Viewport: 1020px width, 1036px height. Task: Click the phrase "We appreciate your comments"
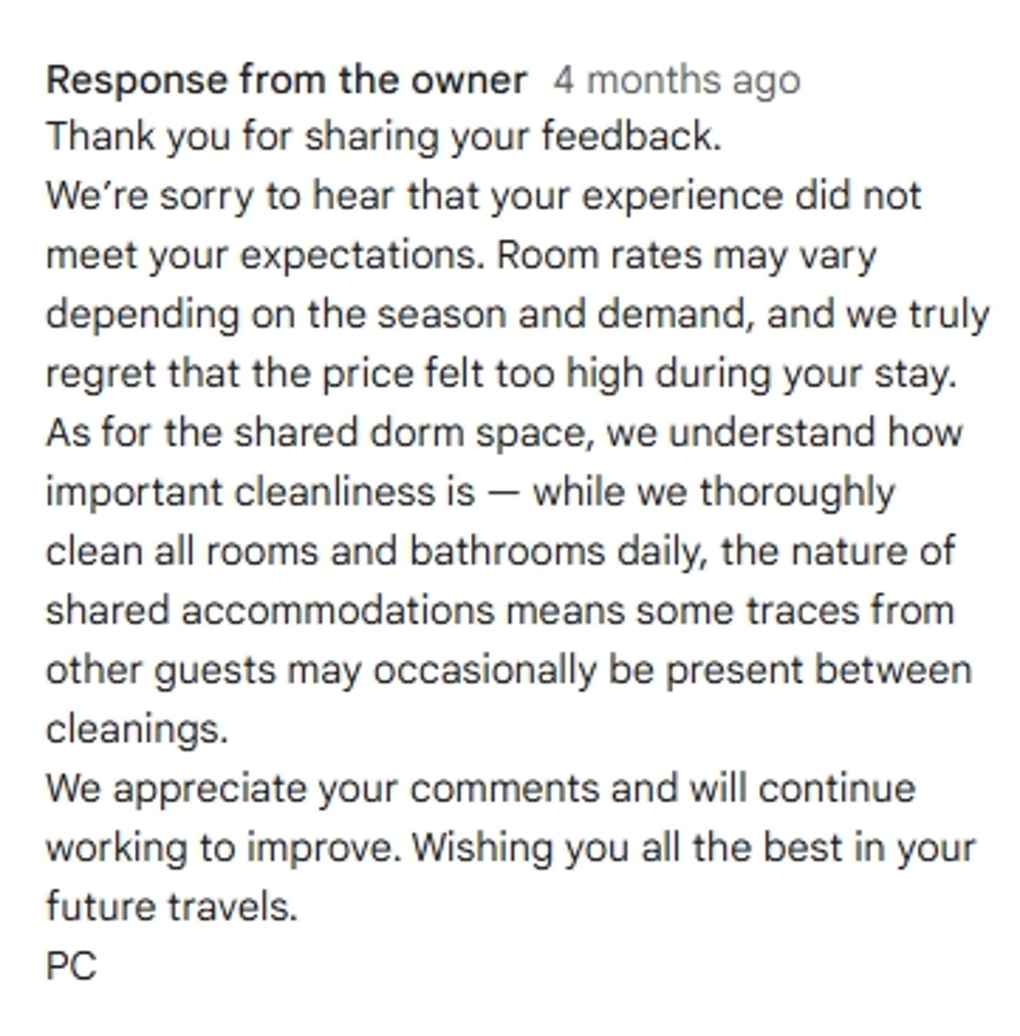pos(322,789)
